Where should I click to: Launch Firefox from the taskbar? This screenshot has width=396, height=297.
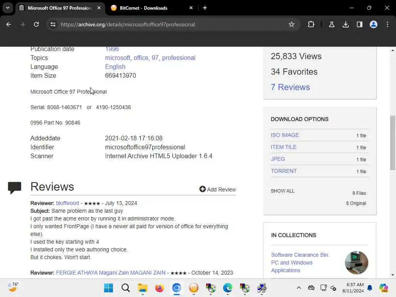tap(160, 288)
